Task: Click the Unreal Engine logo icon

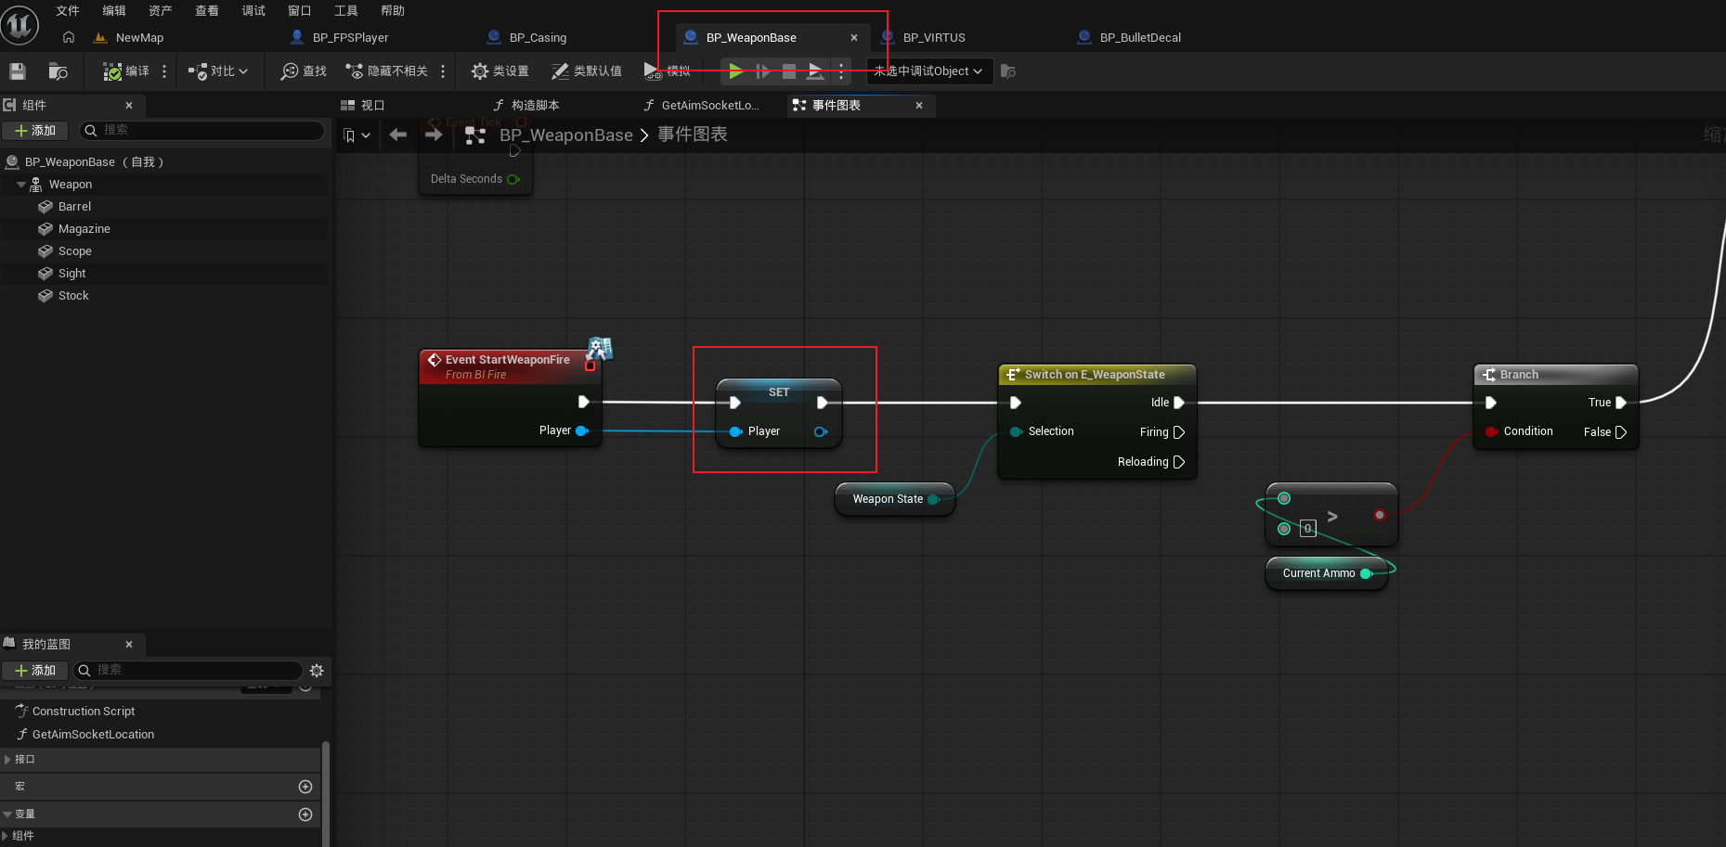Action: click(x=19, y=24)
